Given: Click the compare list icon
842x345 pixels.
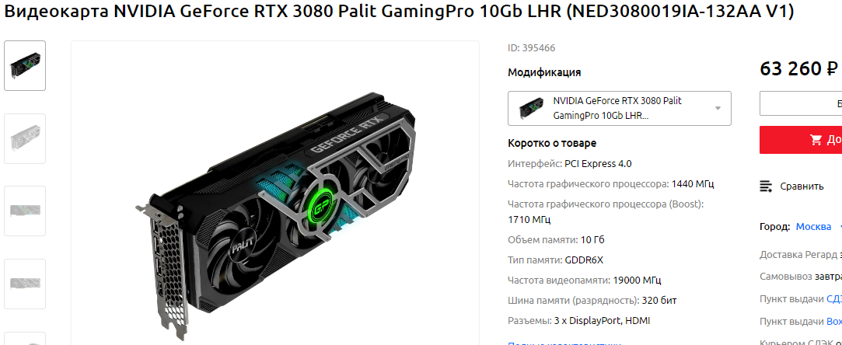Looking at the screenshot, I should (x=767, y=186).
